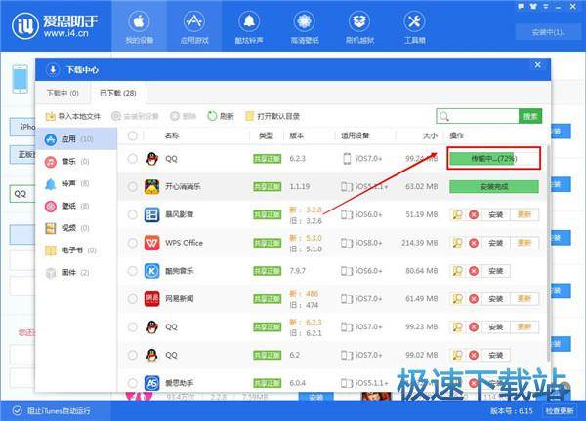Click the download list vertical scrollbar
This screenshot has height=421, width=586.
(x=548, y=253)
